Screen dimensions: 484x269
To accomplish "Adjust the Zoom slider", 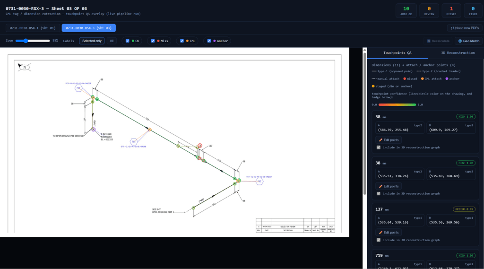I will coord(33,41).
